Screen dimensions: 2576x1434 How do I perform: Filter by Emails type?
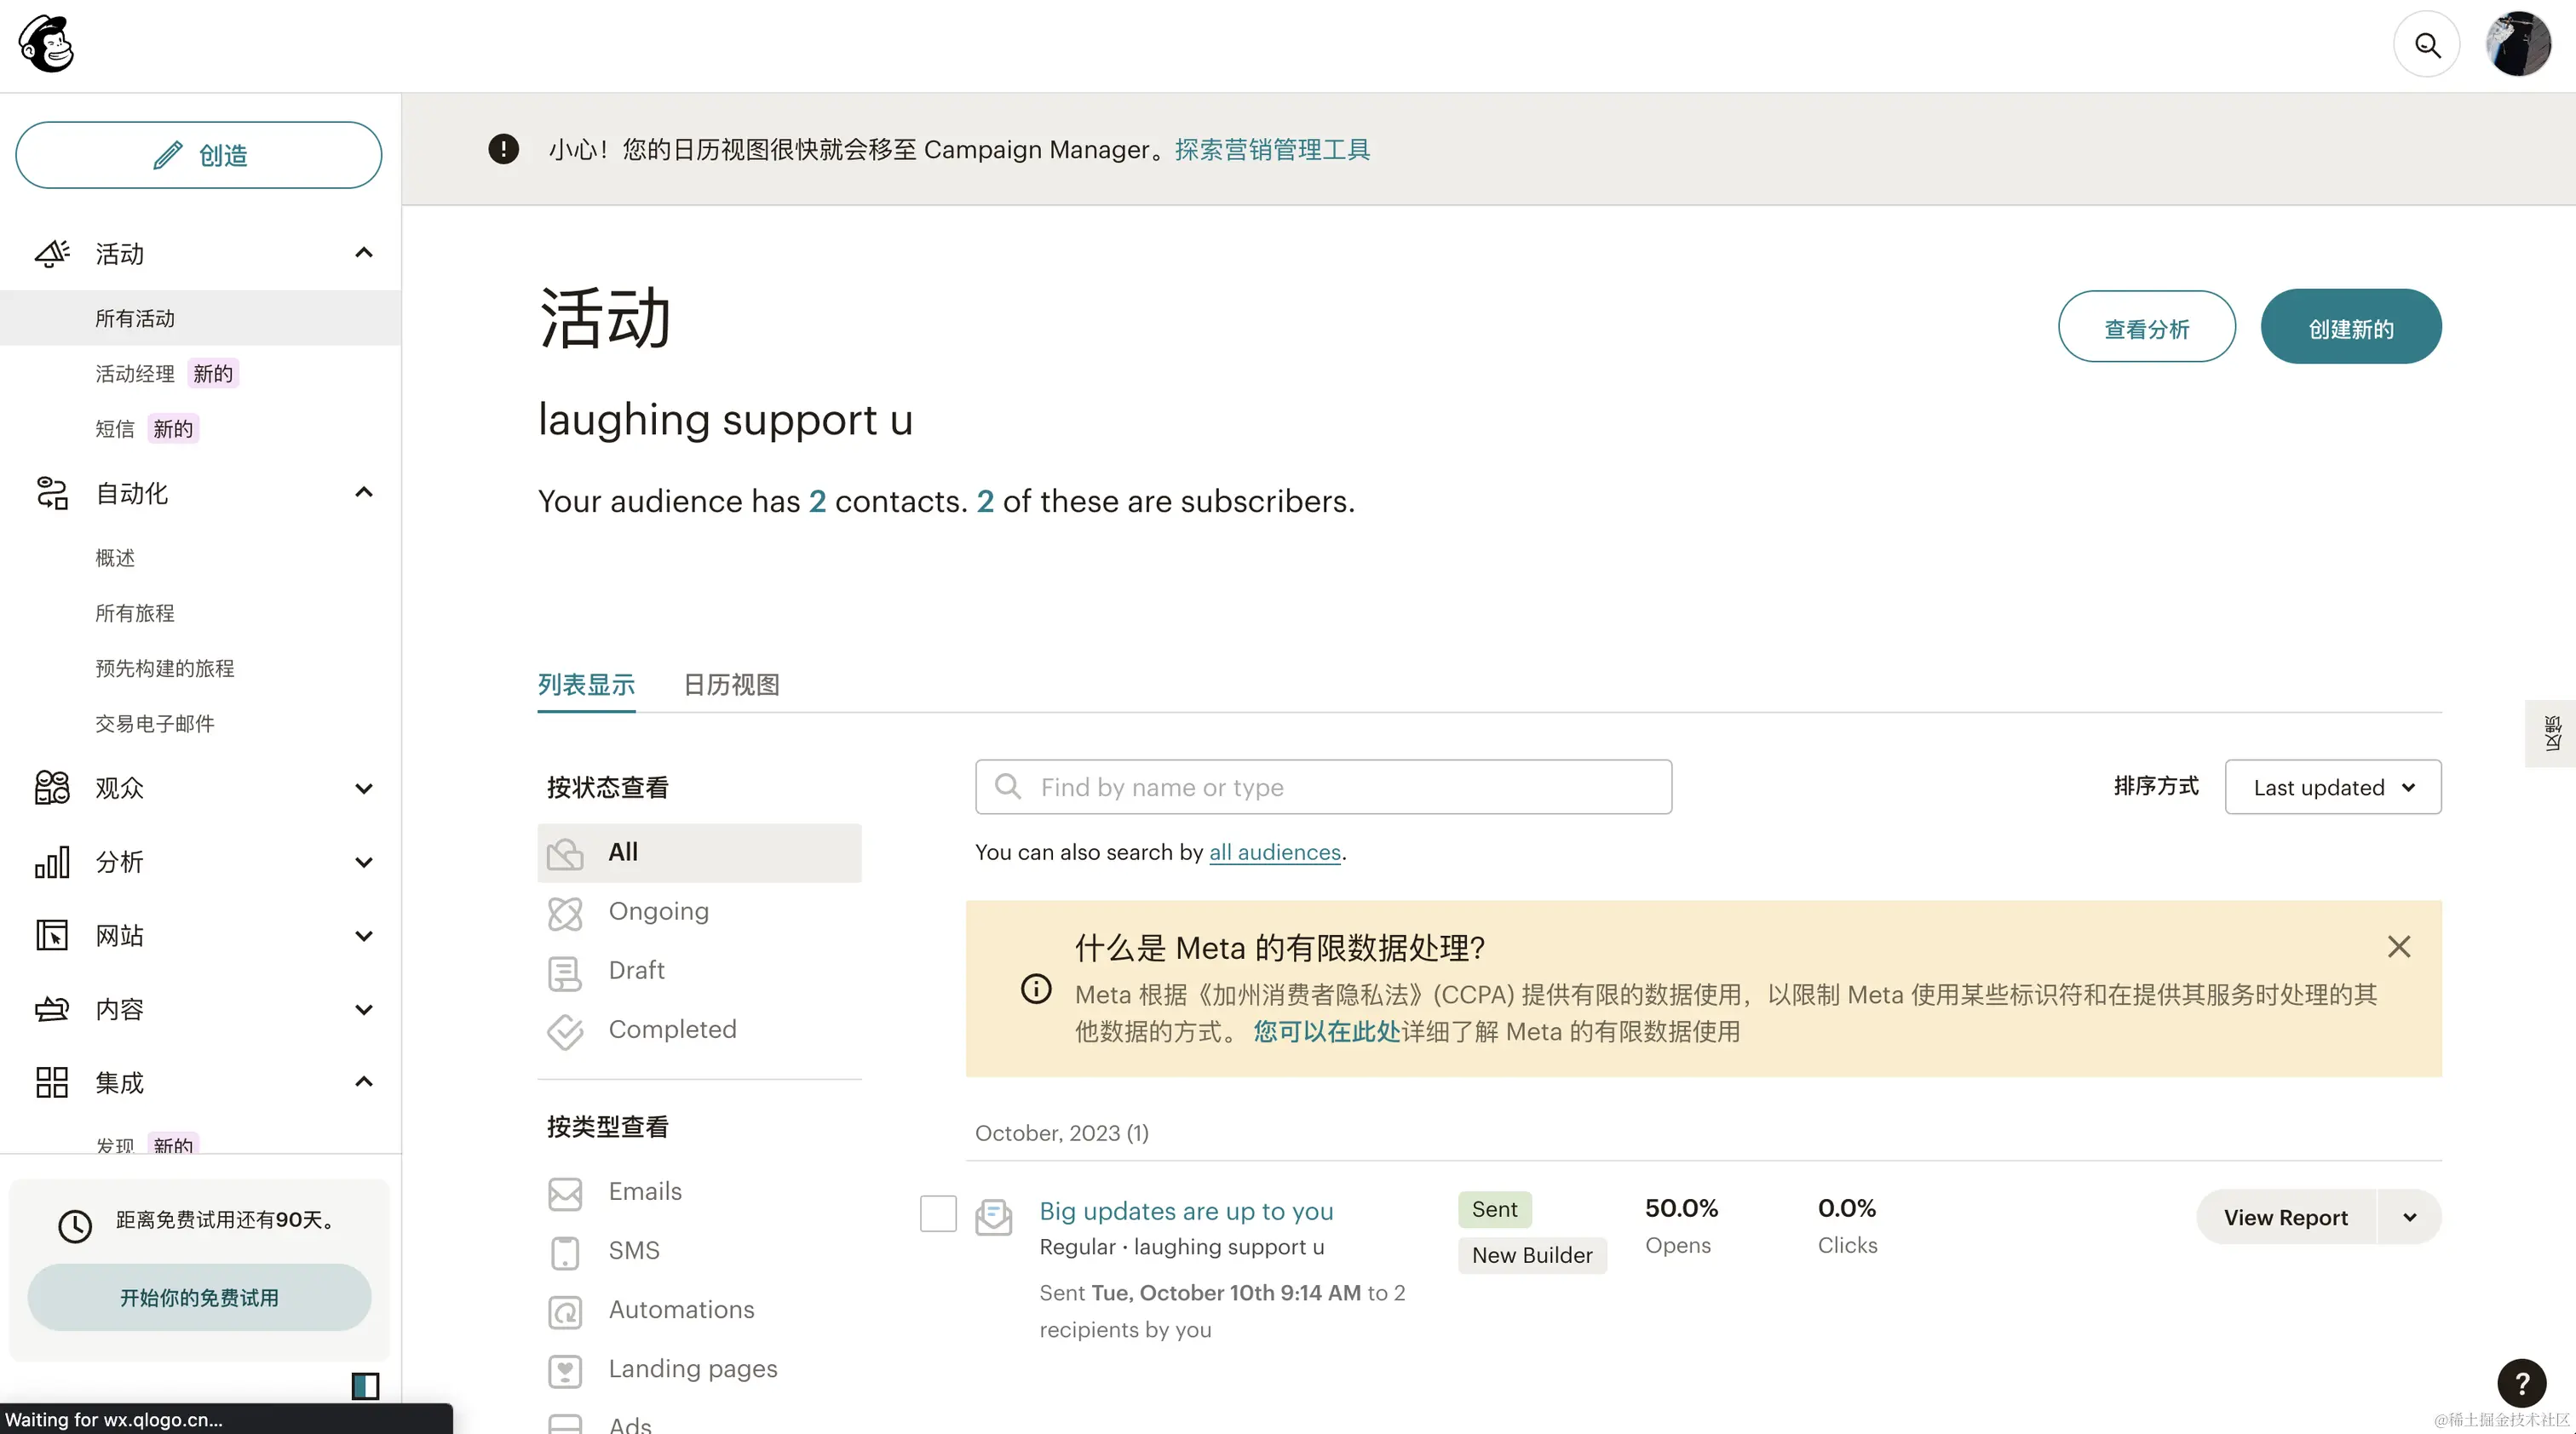pyautogui.click(x=645, y=1192)
